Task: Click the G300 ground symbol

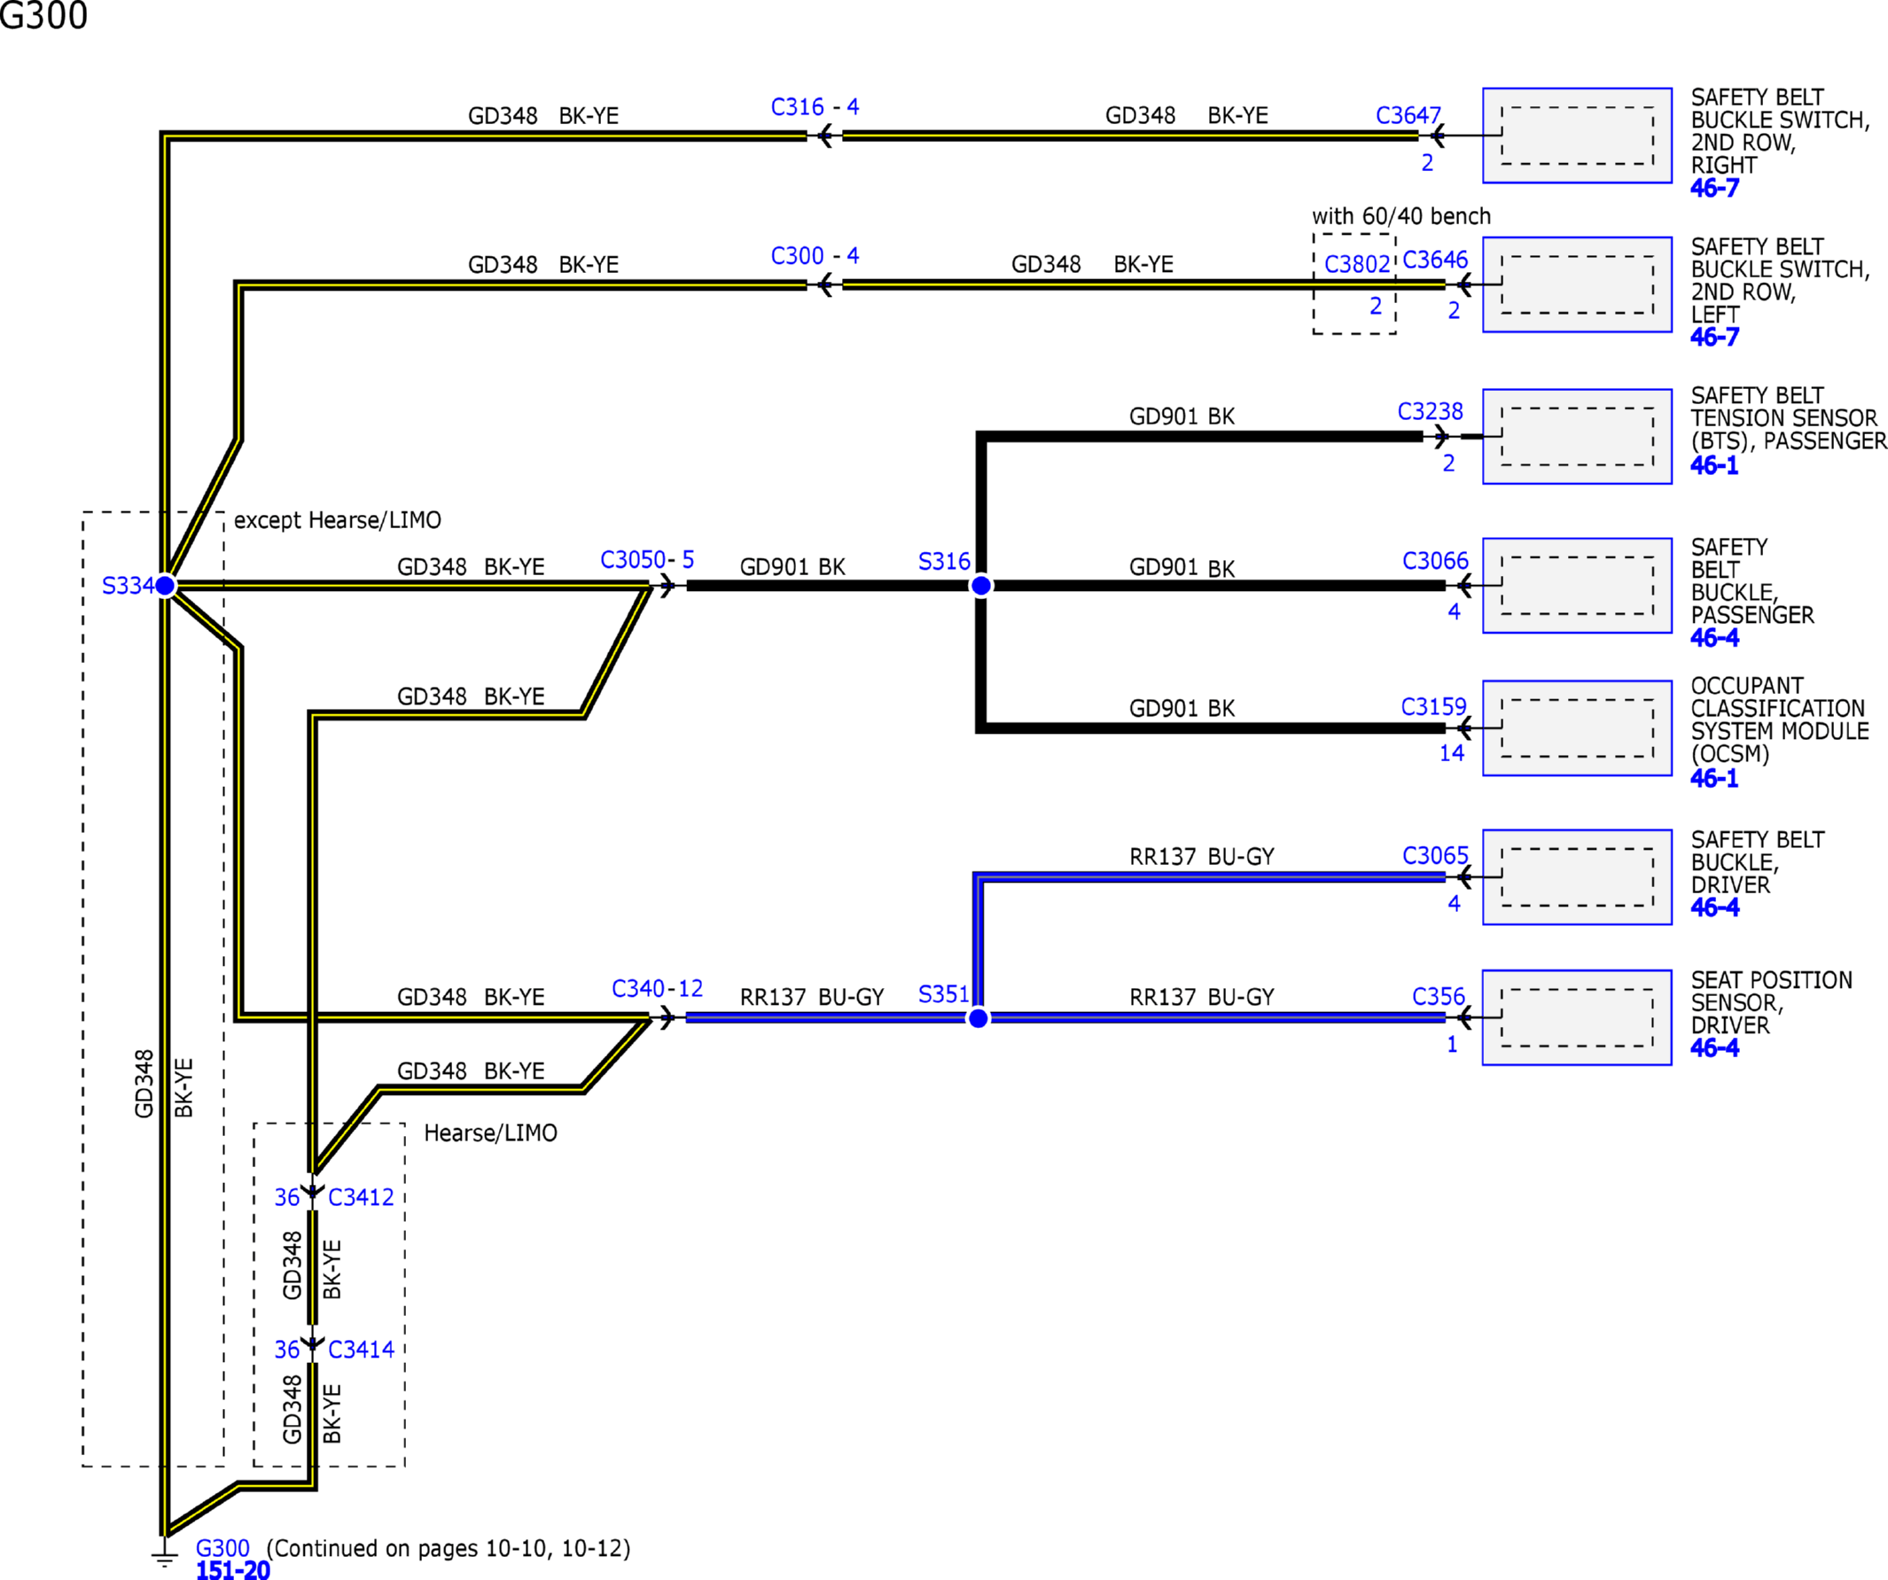Action: pyautogui.click(x=165, y=1553)
